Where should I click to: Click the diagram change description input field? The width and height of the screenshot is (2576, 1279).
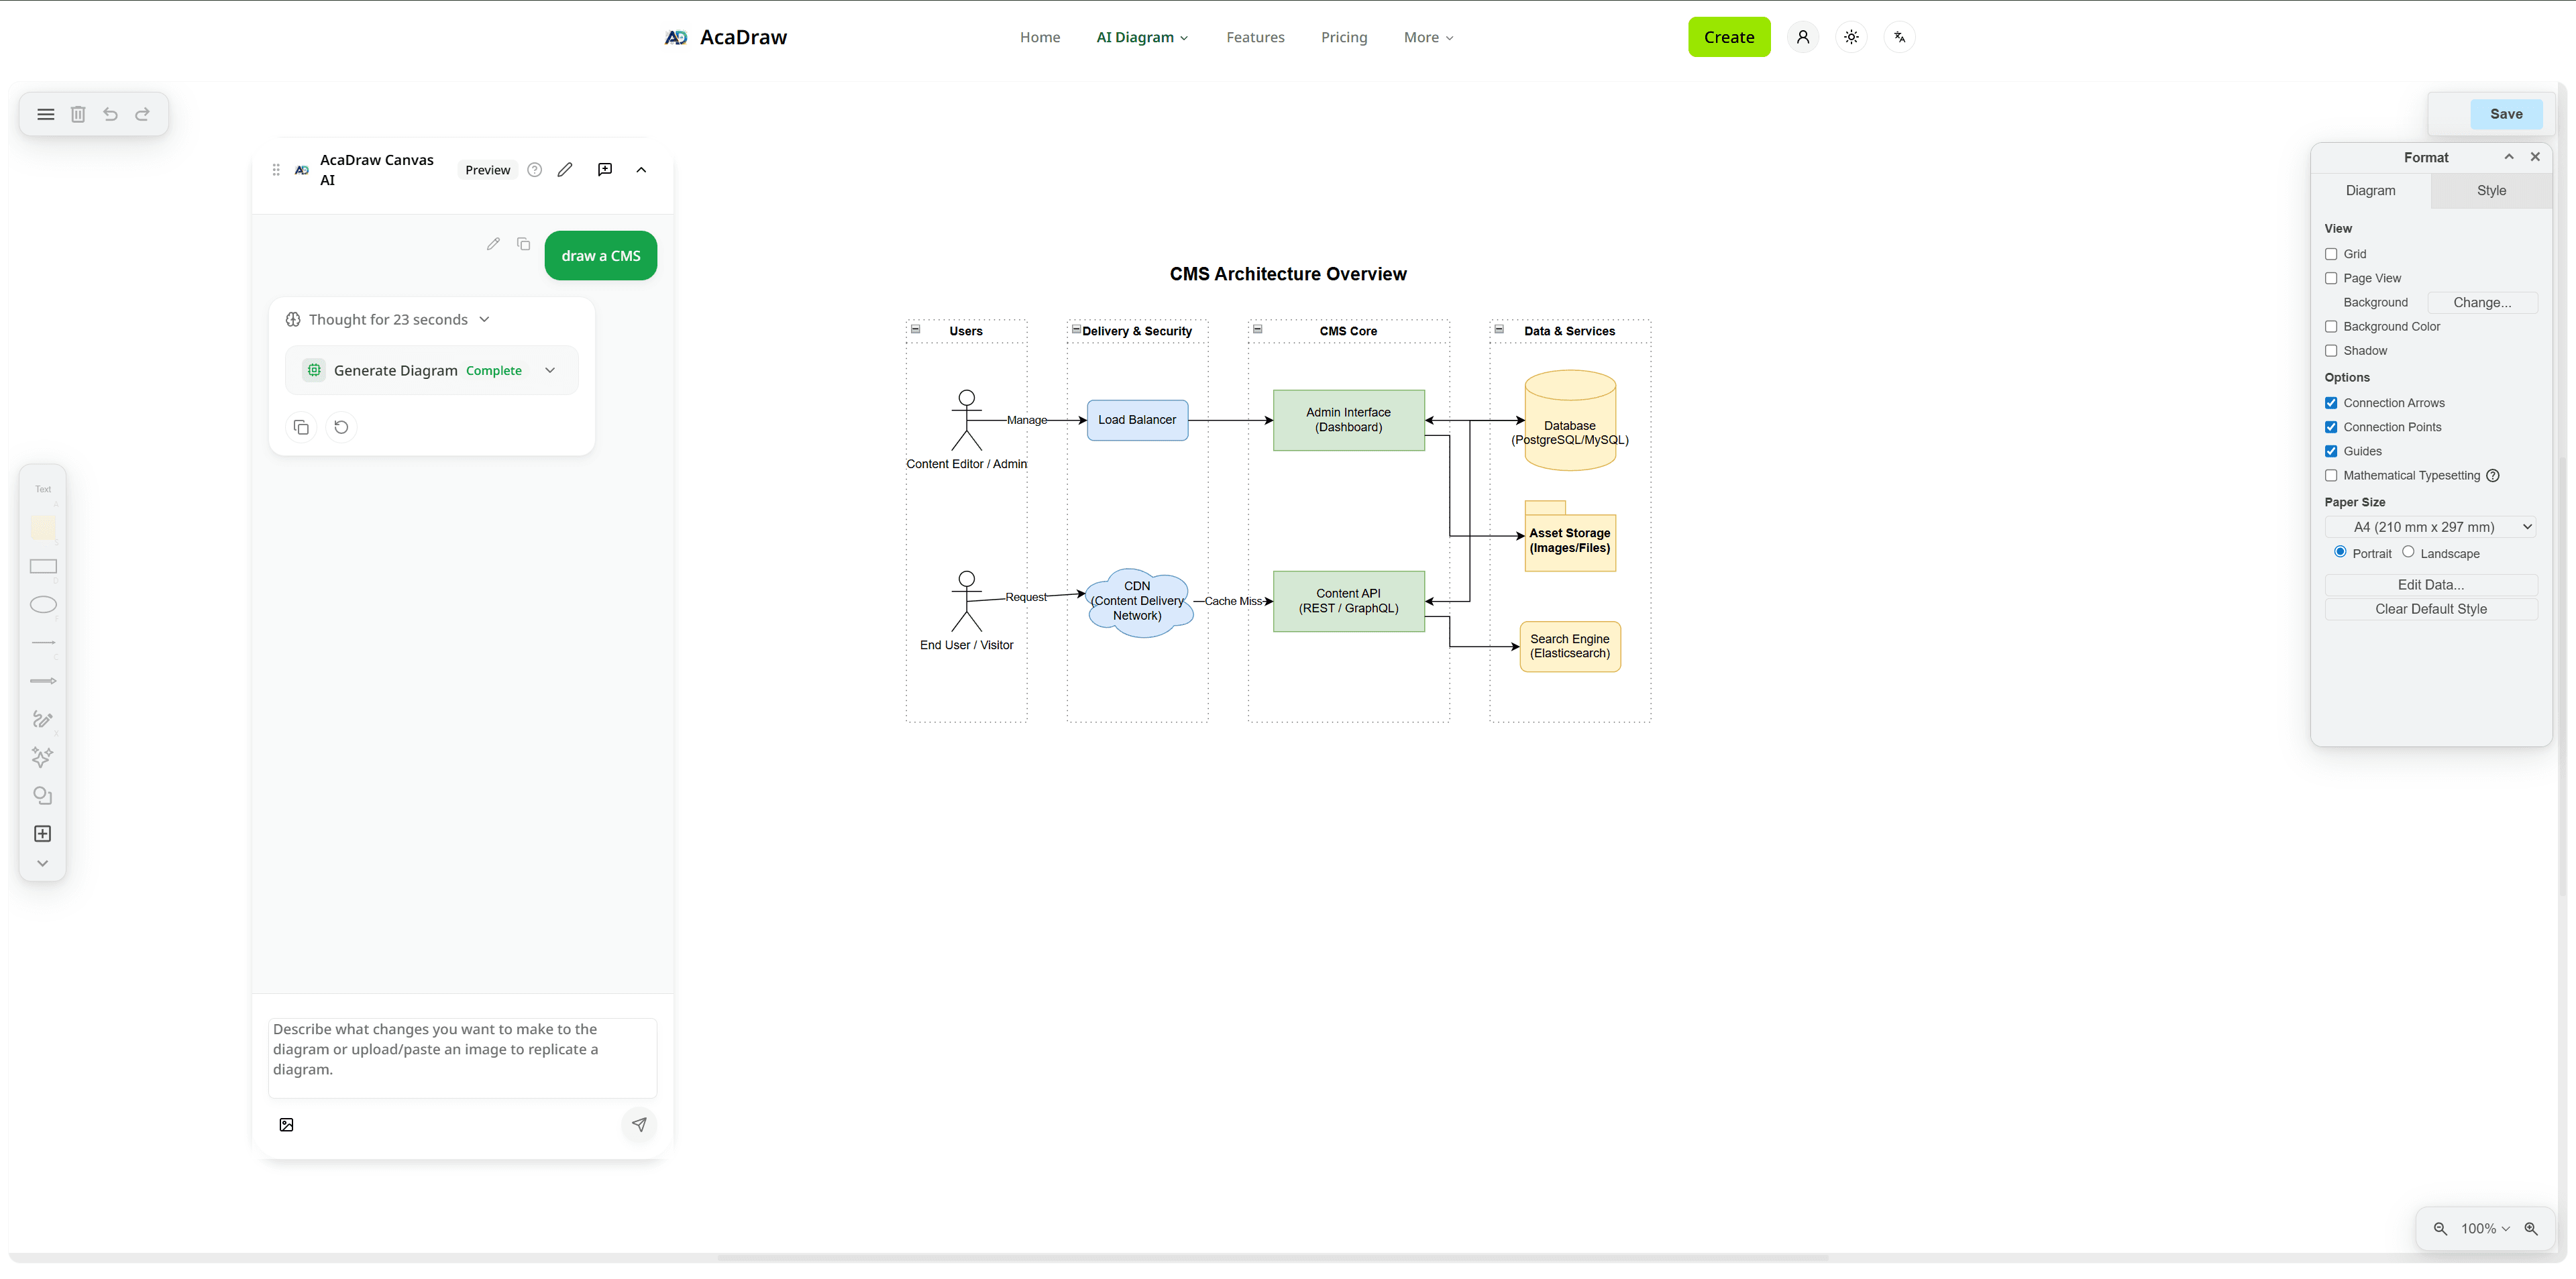tap(462, 1057)
